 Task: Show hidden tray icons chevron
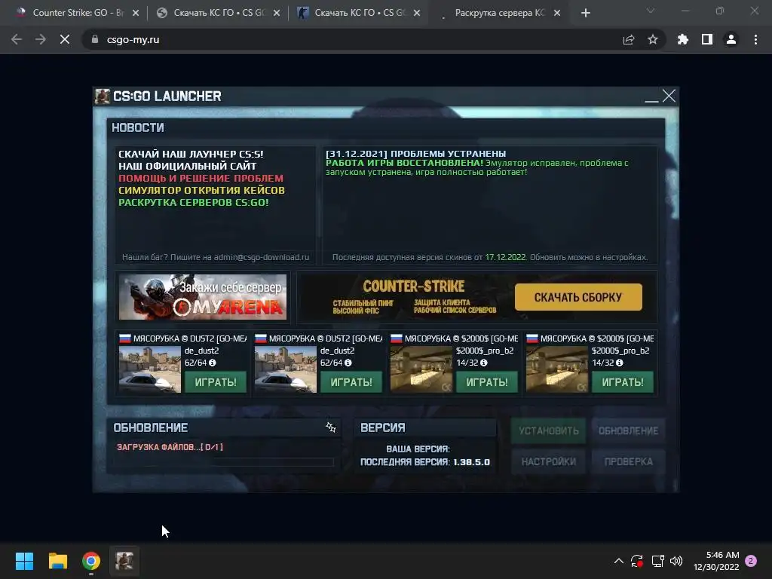[619, 561]
